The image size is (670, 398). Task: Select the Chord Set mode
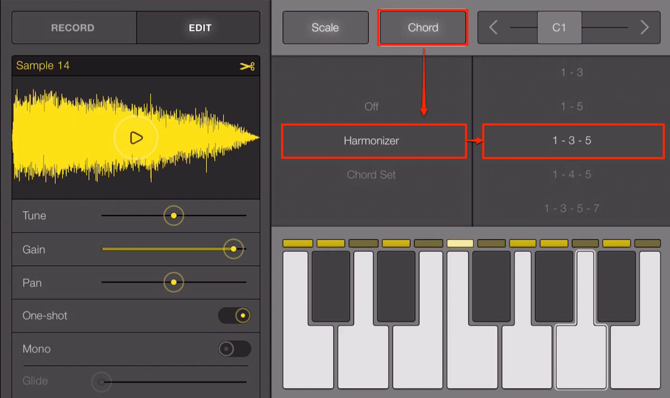371,174
